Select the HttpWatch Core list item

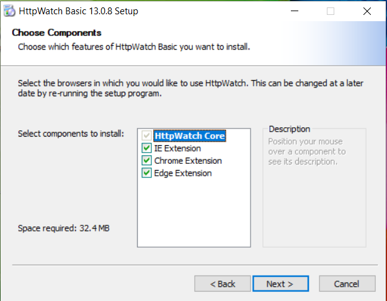point(190,136)
